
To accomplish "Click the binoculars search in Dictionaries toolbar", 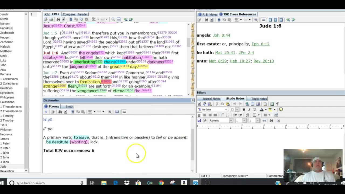I will 60,112.
